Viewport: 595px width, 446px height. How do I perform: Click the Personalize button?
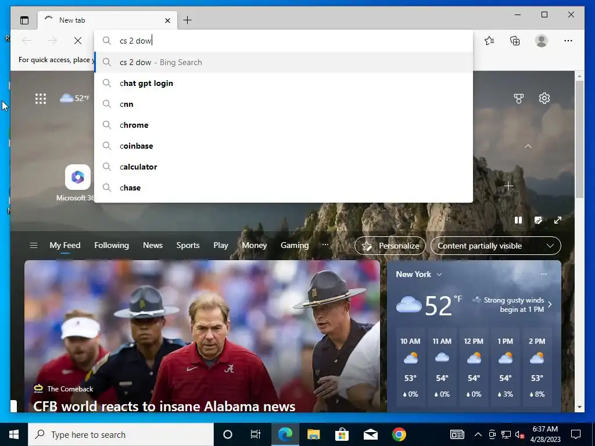tap(390, 246)
